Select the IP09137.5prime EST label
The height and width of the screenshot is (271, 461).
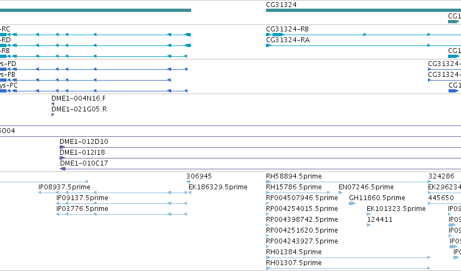tap(82, 198)
